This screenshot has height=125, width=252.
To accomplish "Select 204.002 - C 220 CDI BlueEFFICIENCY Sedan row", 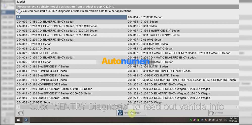I will point(72,31).
